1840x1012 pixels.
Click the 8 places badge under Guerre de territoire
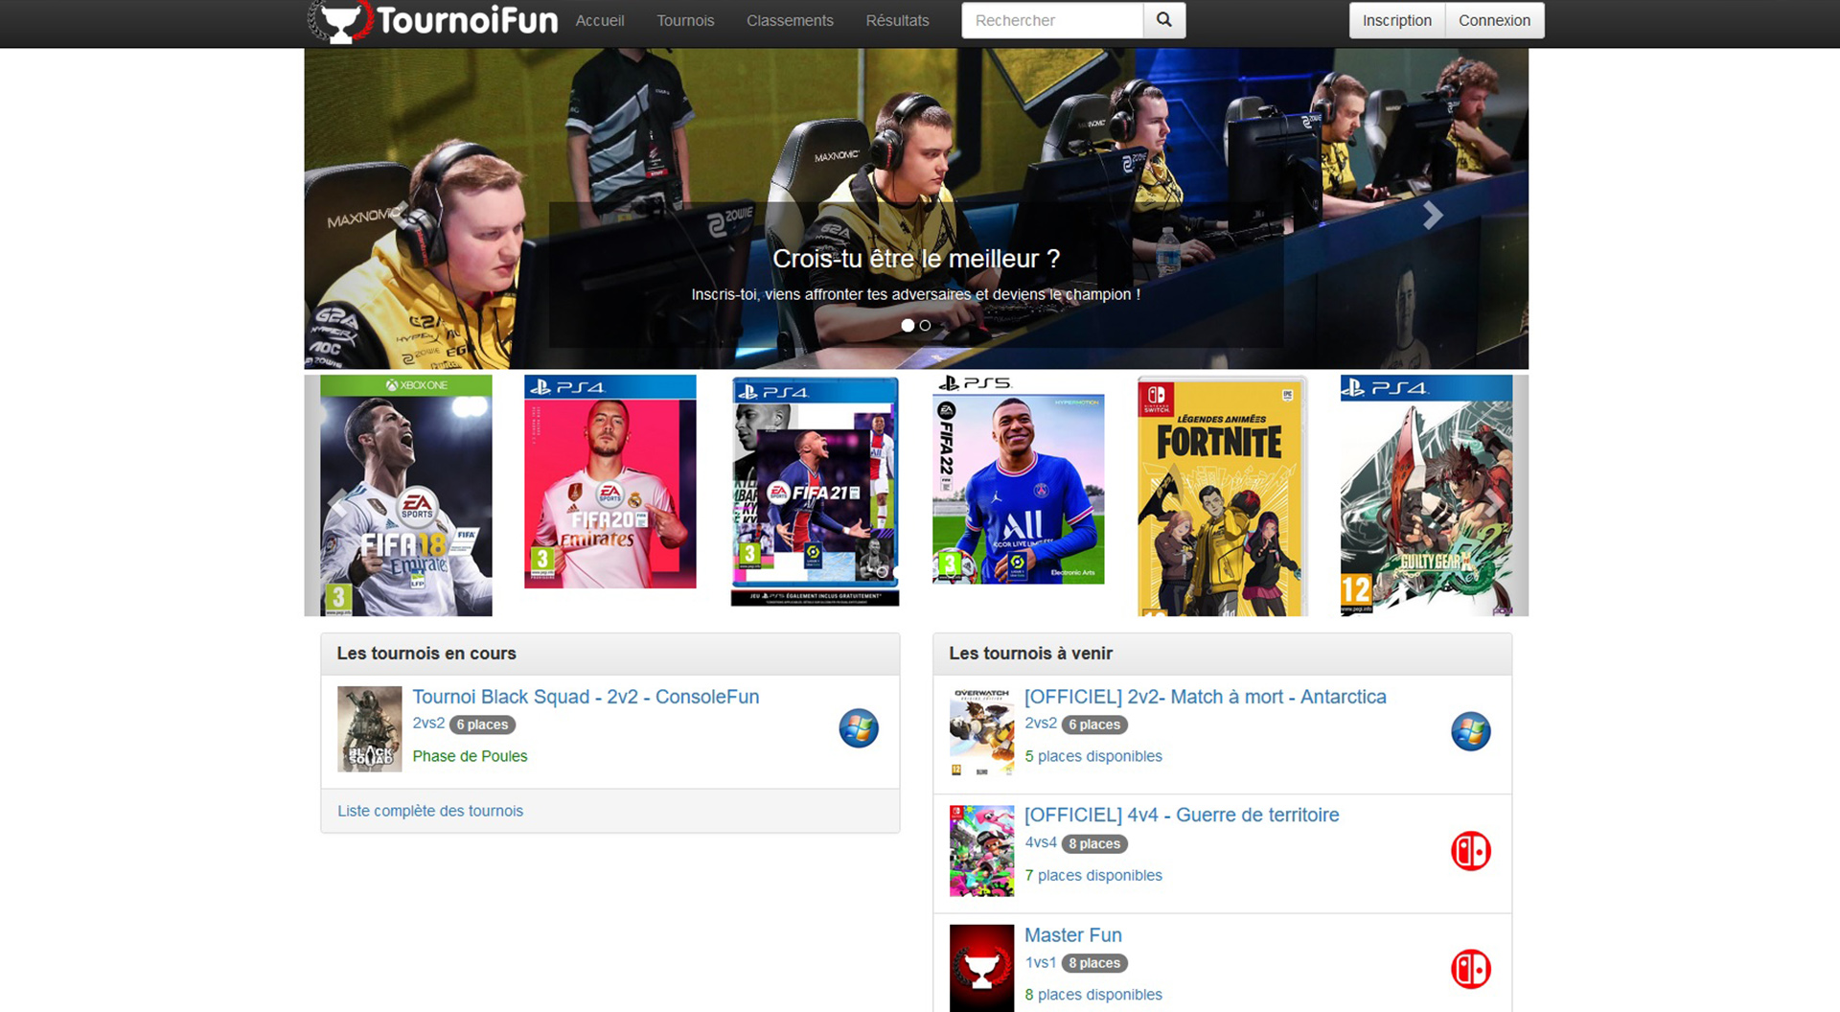[x=1094, y=843]
